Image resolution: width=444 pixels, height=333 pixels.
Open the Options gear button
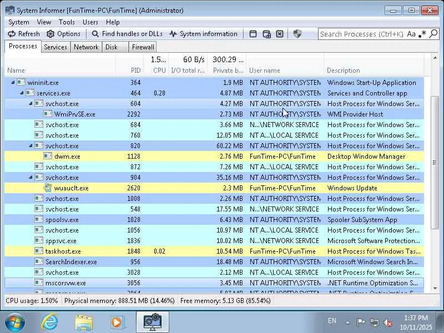point(63,34)
